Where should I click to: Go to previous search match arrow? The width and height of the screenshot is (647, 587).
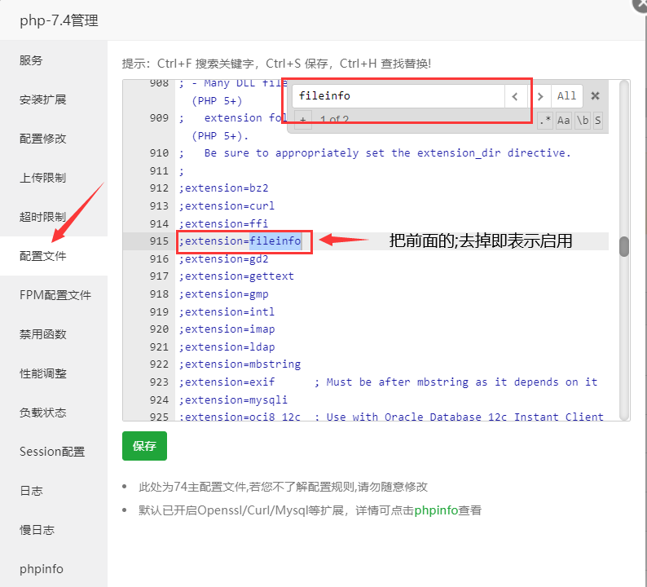click(515, 96)
